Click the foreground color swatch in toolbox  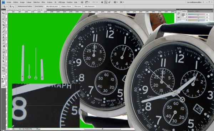click(x=3, y=81)
